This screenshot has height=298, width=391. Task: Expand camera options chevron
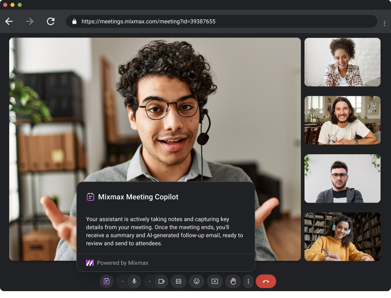point(150,281)
